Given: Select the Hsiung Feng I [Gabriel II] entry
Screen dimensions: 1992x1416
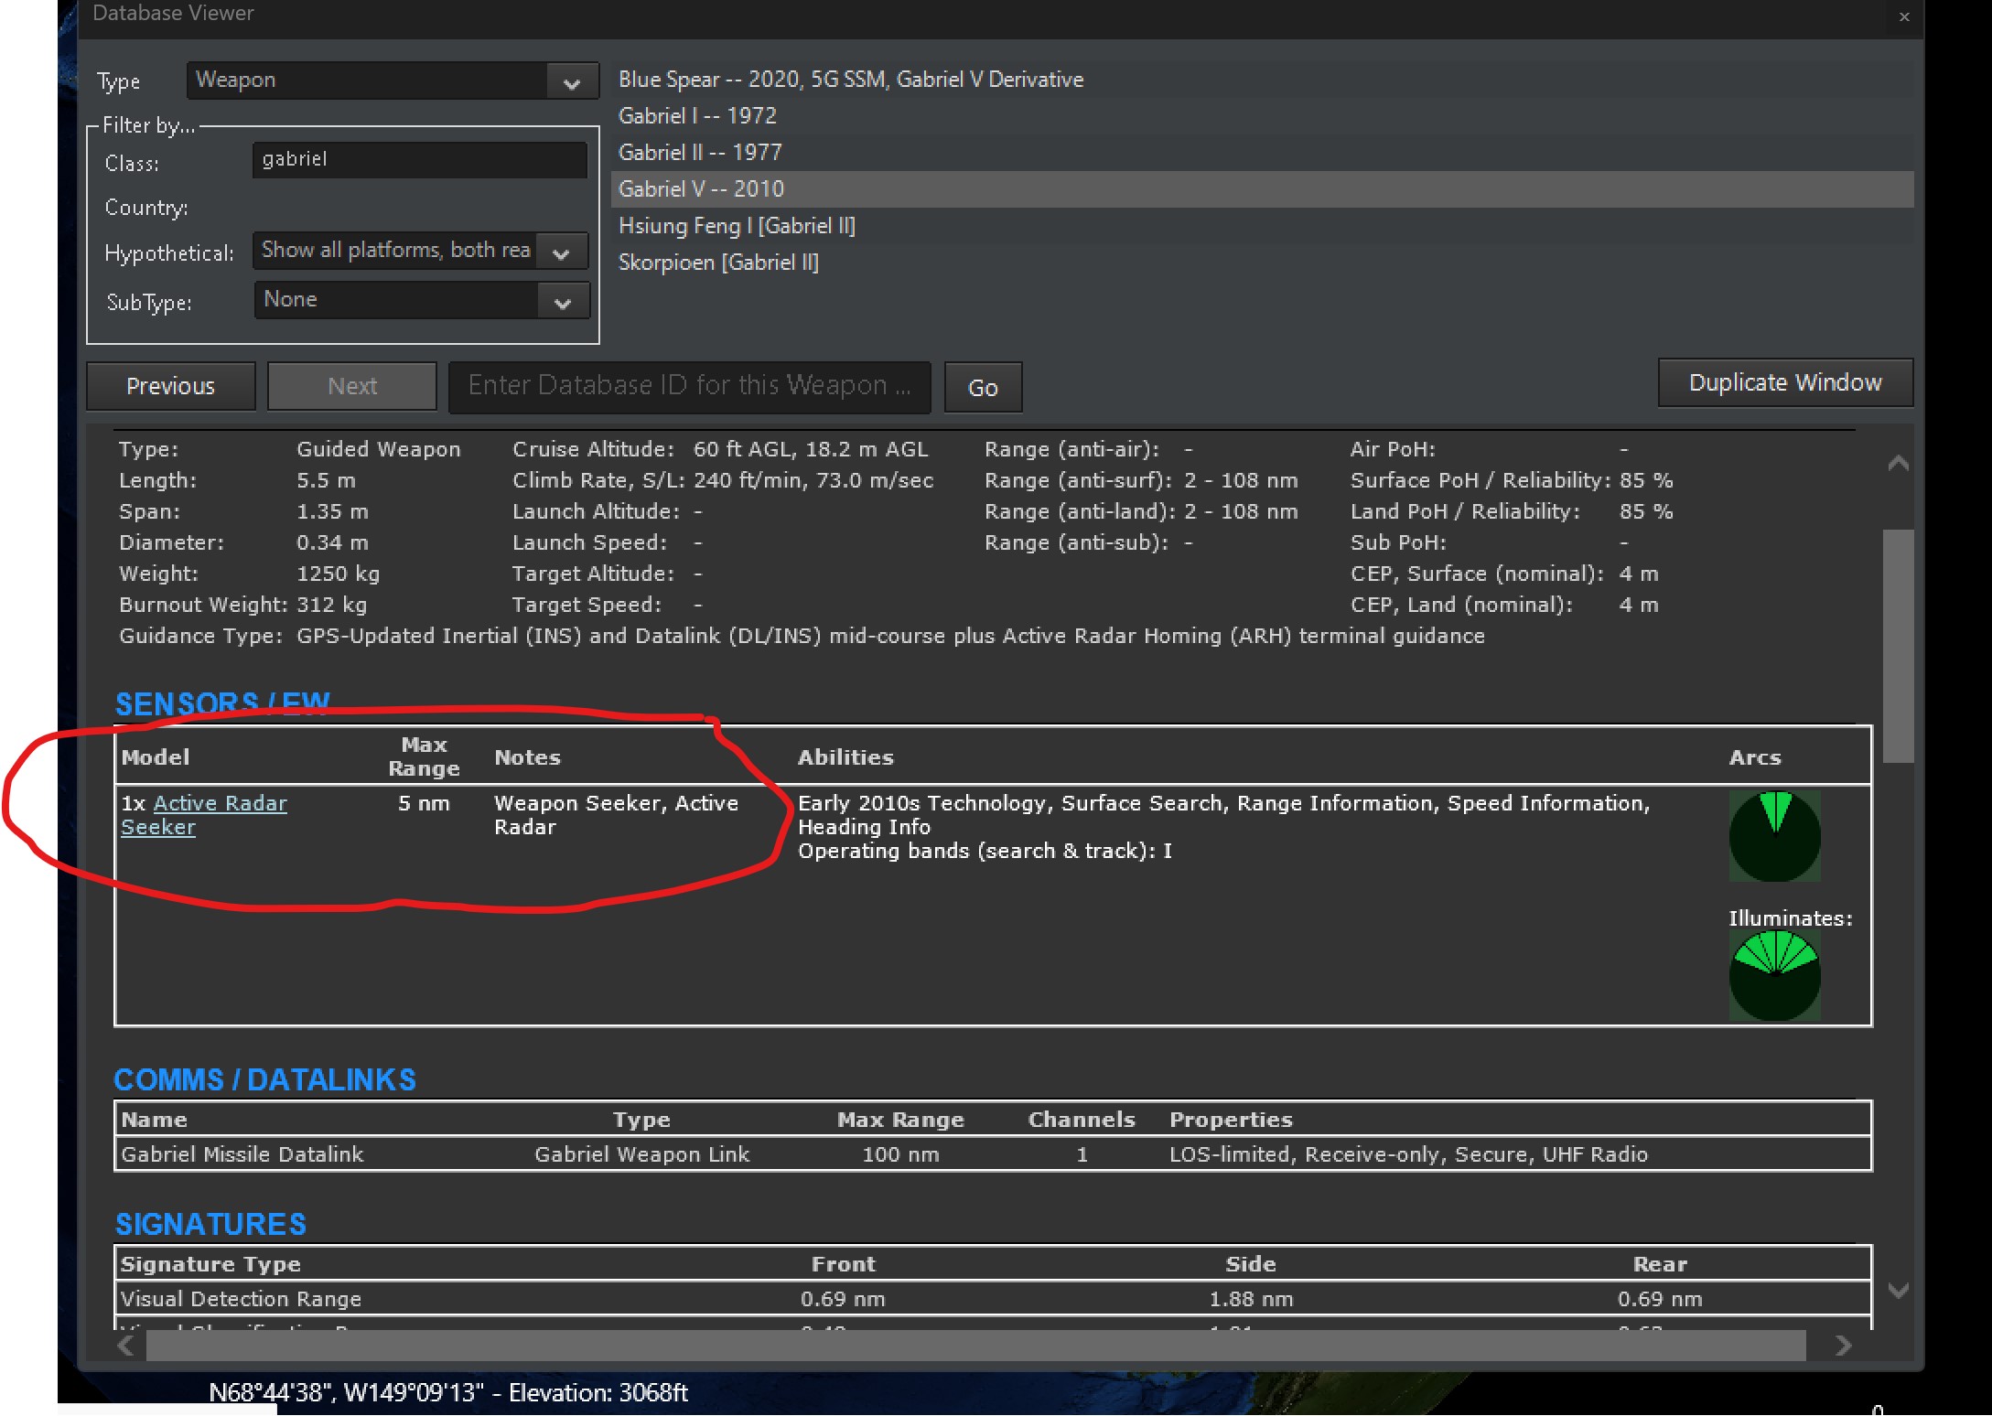Looking at the screenshot, I should 738,225.
